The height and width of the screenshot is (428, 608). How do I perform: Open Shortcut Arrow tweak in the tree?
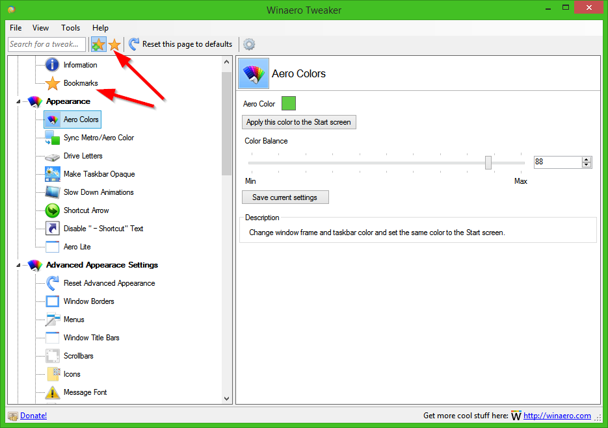pos(86,210)
